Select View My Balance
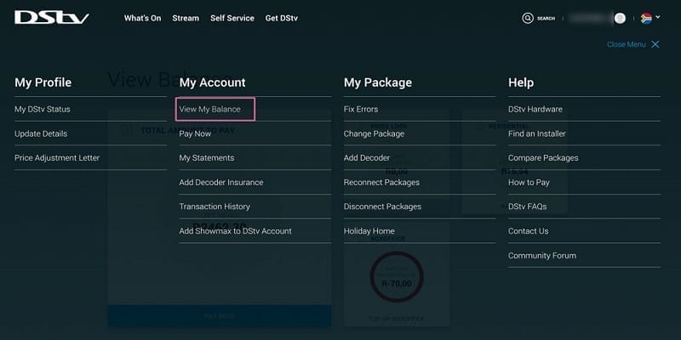The width and height of the screenshot is (681, 340). pos(209,110)
